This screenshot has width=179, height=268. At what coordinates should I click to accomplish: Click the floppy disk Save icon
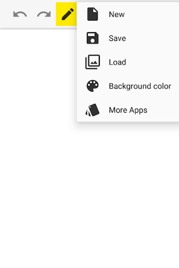[x=93, y=38]
